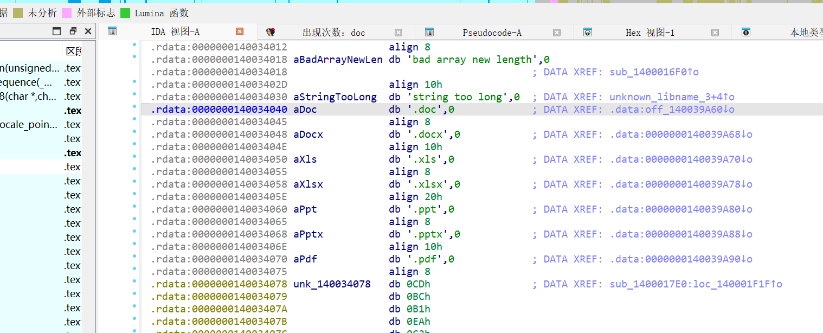Close the Pseudocode-A tab
Viewport: 823px width, 333px height.
tap(557, 33)
